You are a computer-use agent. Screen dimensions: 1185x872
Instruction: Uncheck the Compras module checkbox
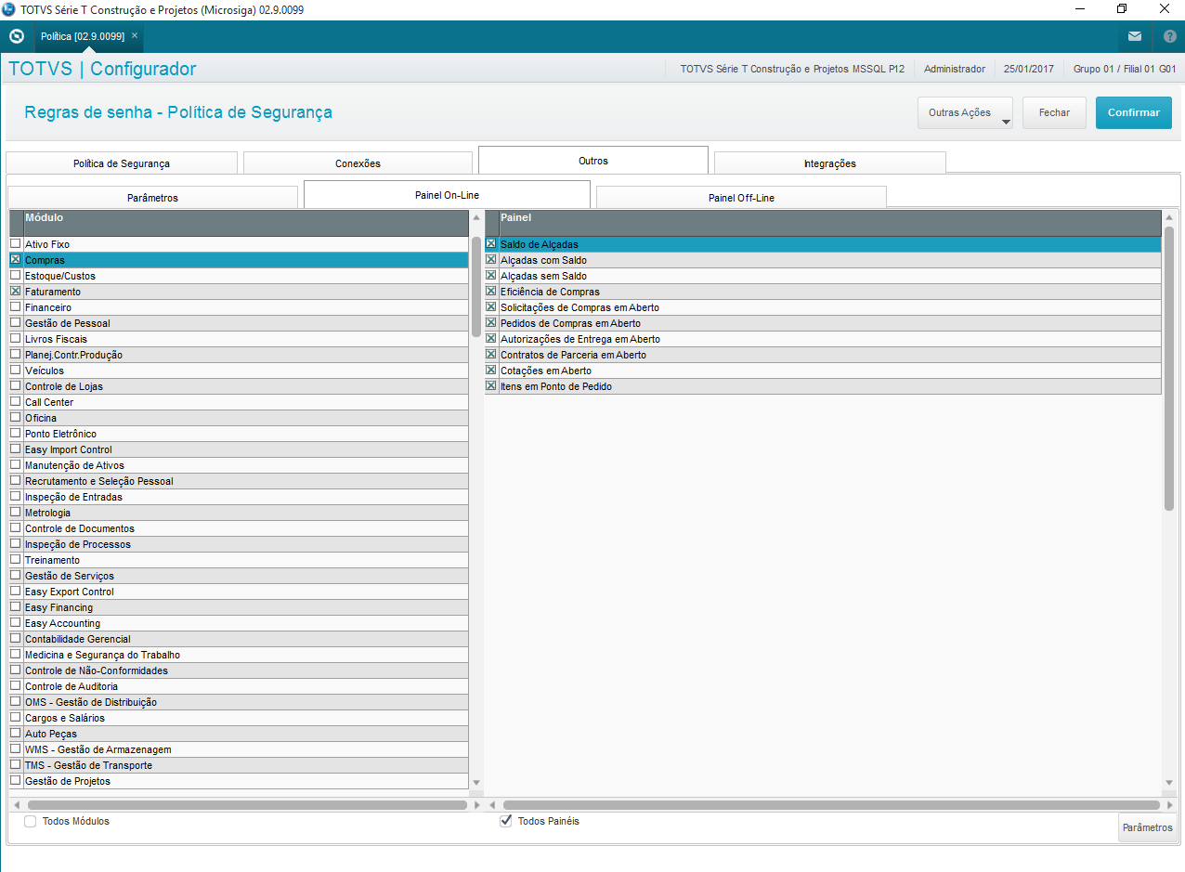click(x=15, y=259)
